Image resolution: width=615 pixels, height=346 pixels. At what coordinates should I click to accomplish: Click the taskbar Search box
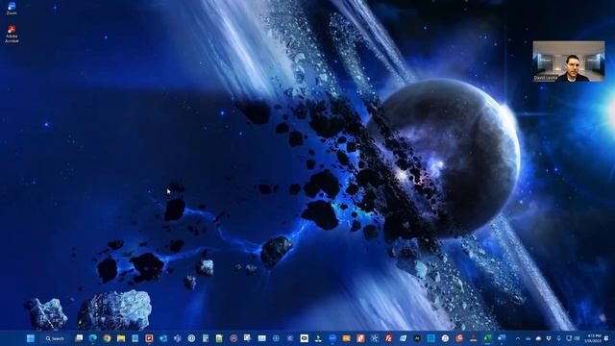pyautogui.click(x=55, y=338)
